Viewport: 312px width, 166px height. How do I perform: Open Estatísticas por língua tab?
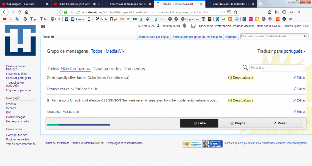pos(154,37)
